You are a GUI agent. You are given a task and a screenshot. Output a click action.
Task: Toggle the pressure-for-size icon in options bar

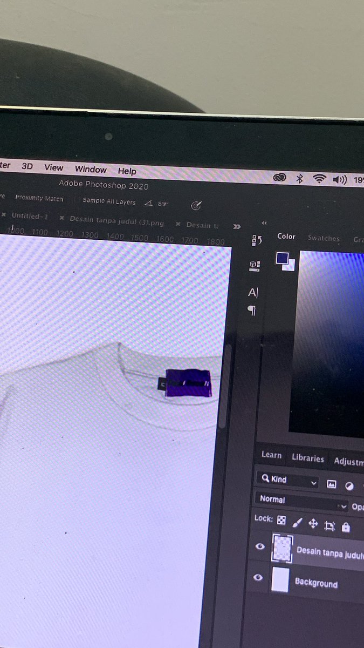(196, 205)
